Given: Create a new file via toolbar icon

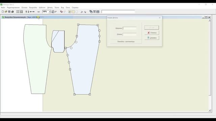Looking at the screenshot, I should (x=3, y=12).
